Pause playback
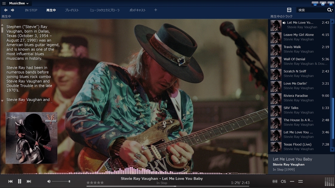The image size is (335, 188). 20,181
